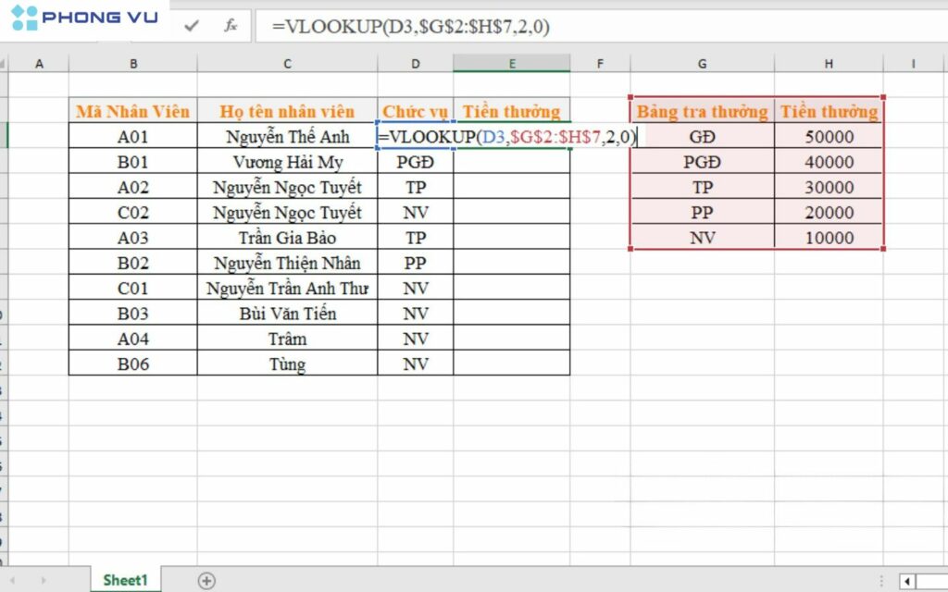Select the cell containing 50000

(829, 136)
